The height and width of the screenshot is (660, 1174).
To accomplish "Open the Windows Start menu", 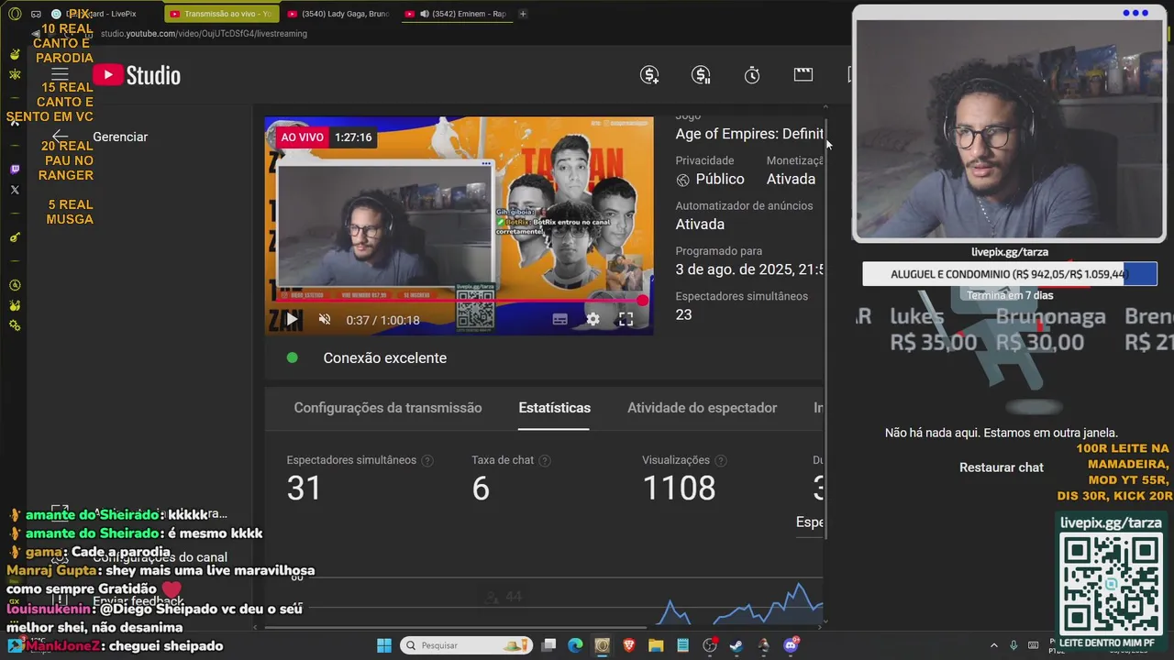I will point(384,645).
